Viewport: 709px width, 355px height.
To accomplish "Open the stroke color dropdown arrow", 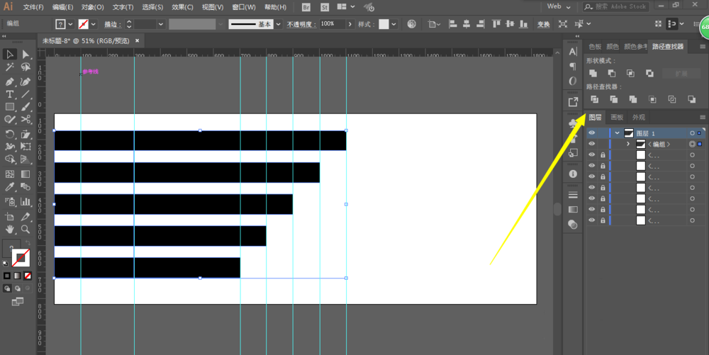I will (94, 24).
